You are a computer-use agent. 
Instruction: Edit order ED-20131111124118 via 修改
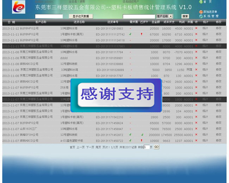tap(219, 40)
